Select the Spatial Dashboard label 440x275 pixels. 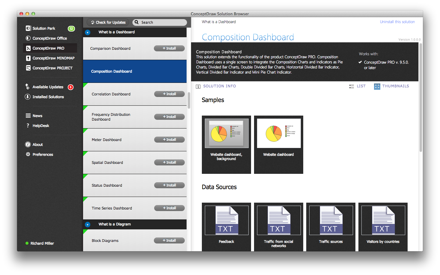[107, 163]
